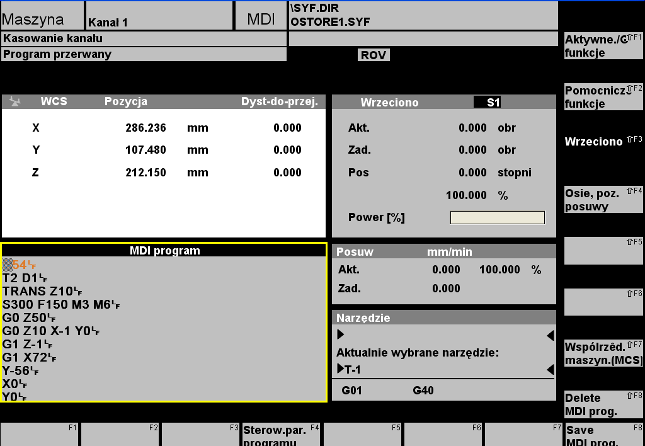Select the Z position value 212.150
Screen dimensions: 645x446
point(146,173)
